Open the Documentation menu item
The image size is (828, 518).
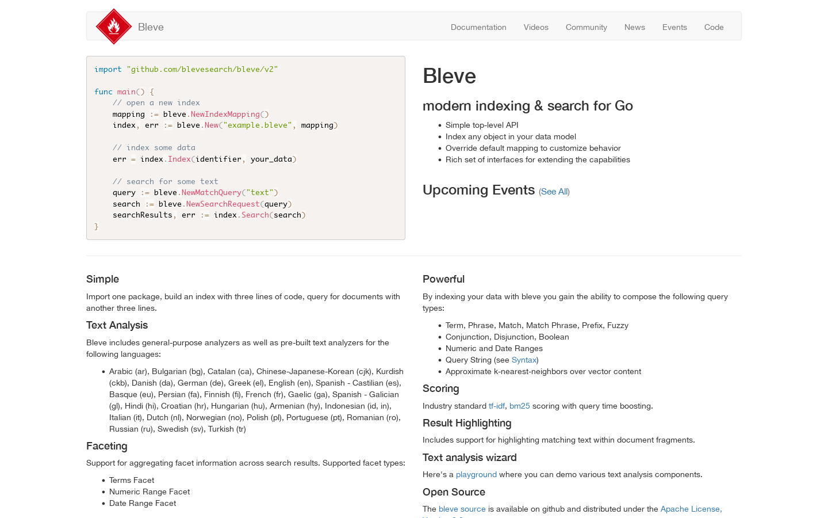478,27
